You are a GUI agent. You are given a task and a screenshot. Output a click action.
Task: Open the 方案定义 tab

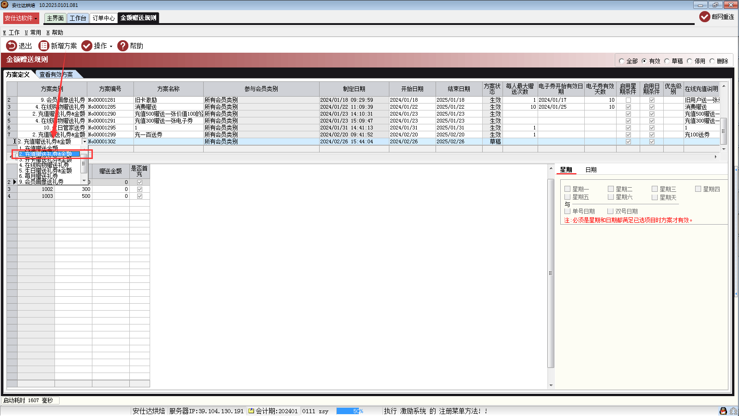coord(18,74)
